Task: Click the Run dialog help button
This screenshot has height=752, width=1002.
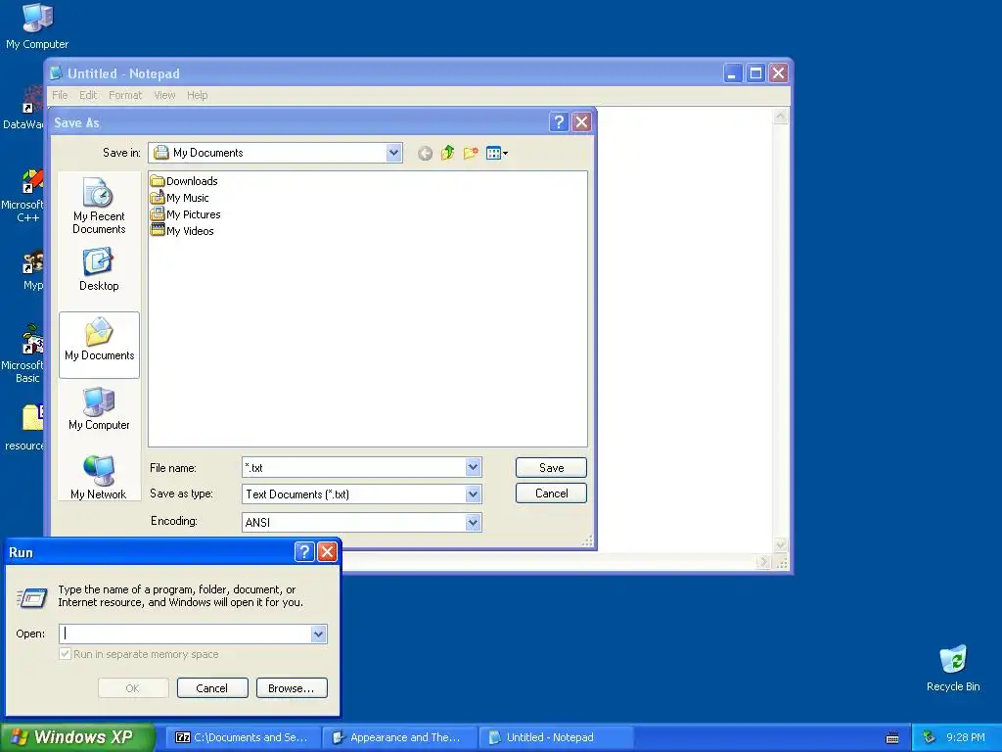Action: (305, 552)
